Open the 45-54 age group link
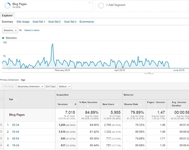This screenshot has height=150, width=189. 15,138
